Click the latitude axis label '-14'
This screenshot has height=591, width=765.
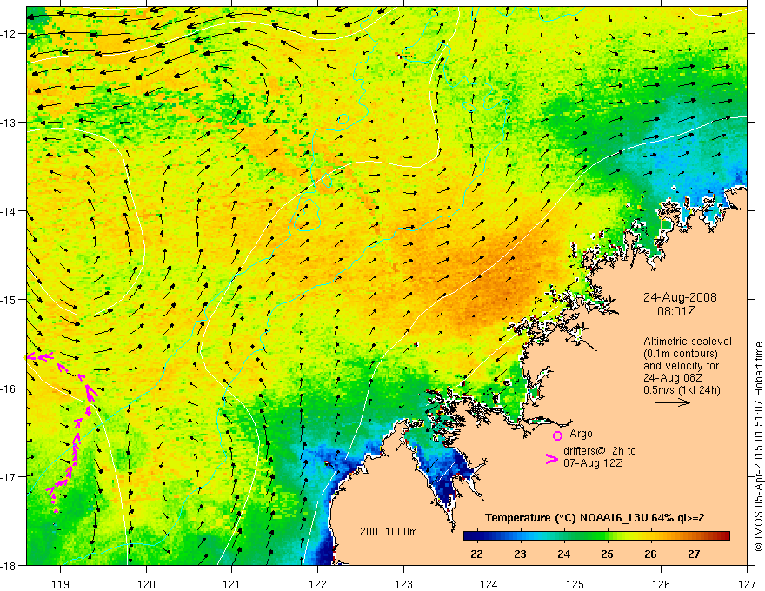click(9, 210)
